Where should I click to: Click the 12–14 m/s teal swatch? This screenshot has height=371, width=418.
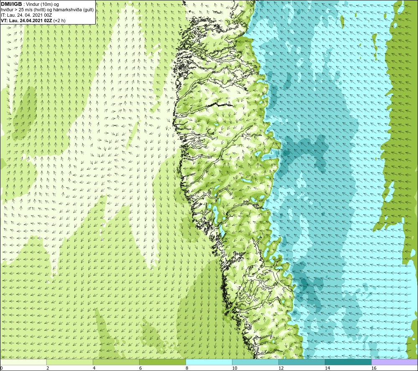302,362
